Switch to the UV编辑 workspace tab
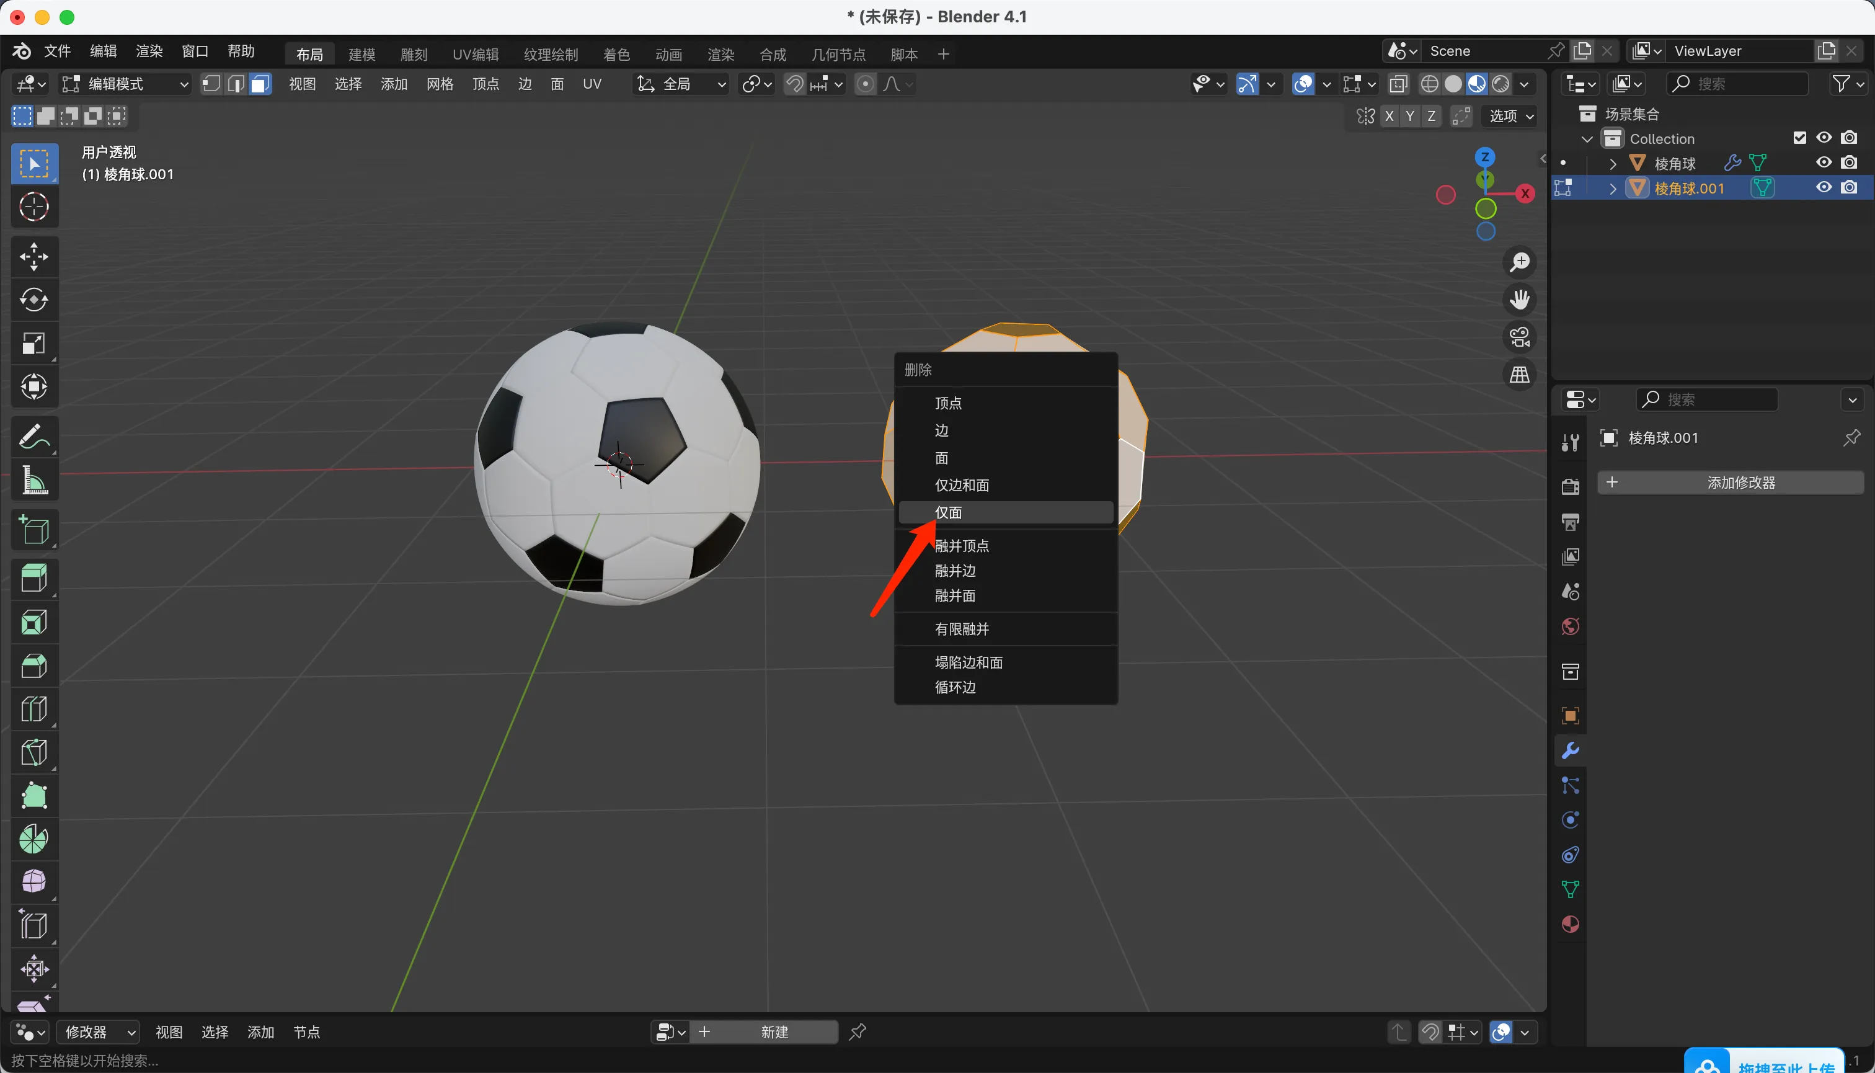The image size is (1875, 1073). [475, 54]
